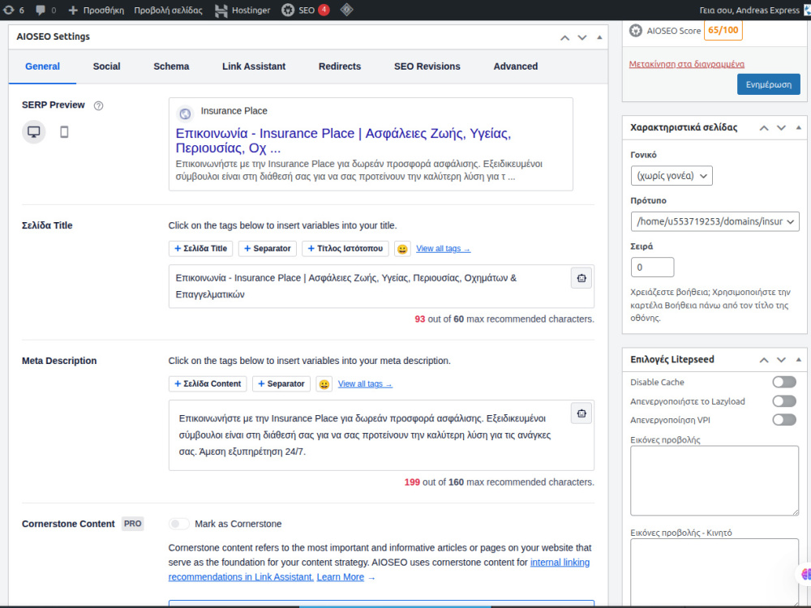Move Χαρακτηριστικά σελίδας panel down
811x608 pixels.
pos(781,128)
